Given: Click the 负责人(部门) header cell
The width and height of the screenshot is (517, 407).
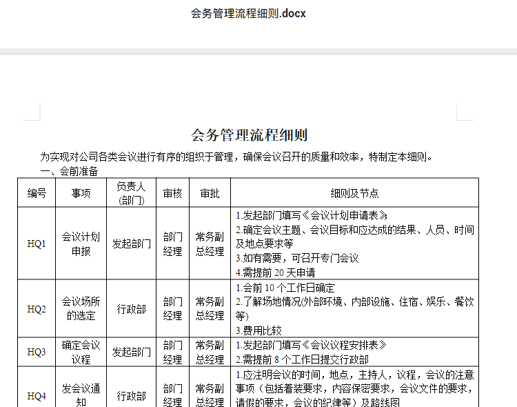Looking at the screenshot, I should [131, 192].
